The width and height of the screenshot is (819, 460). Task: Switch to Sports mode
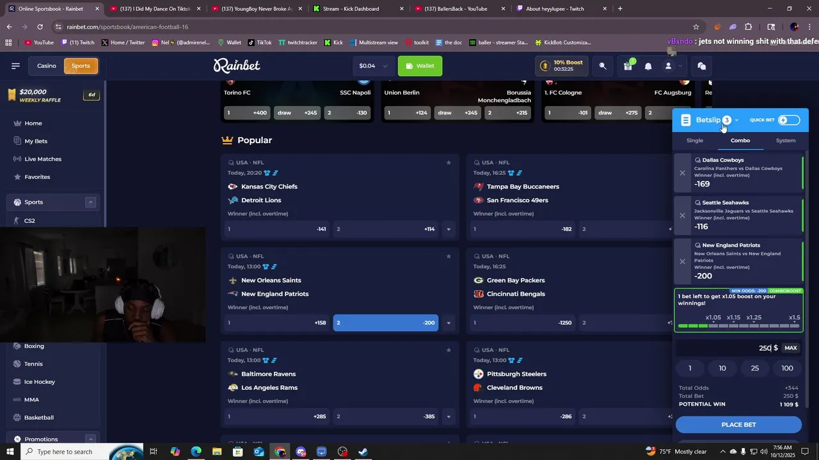point(81,66)
